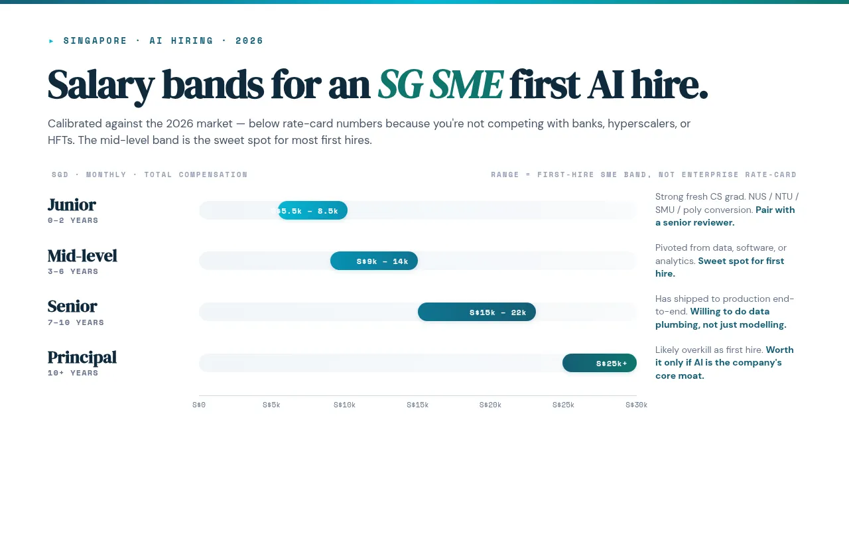Click the 'SGD · MONTHLY · TOTAL COMPENSATION' label
Viewport: 849px width, 544px height.
point(150,174)
